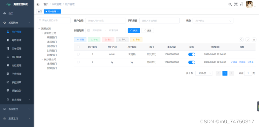
Task: Go to previous page arrow
Action: point(218,73)
